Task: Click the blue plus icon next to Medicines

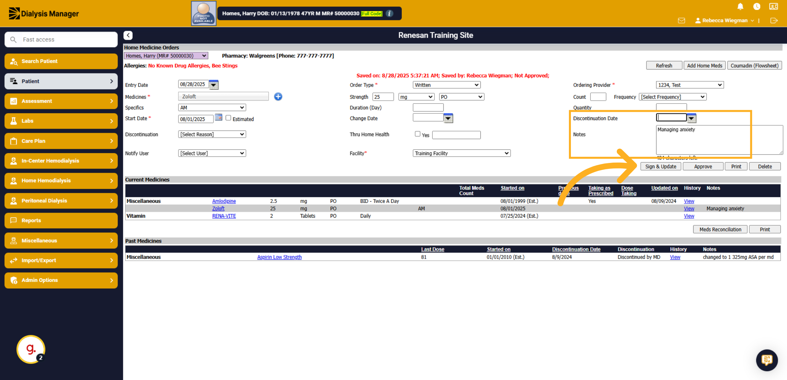Action: (x=278, y=96)
